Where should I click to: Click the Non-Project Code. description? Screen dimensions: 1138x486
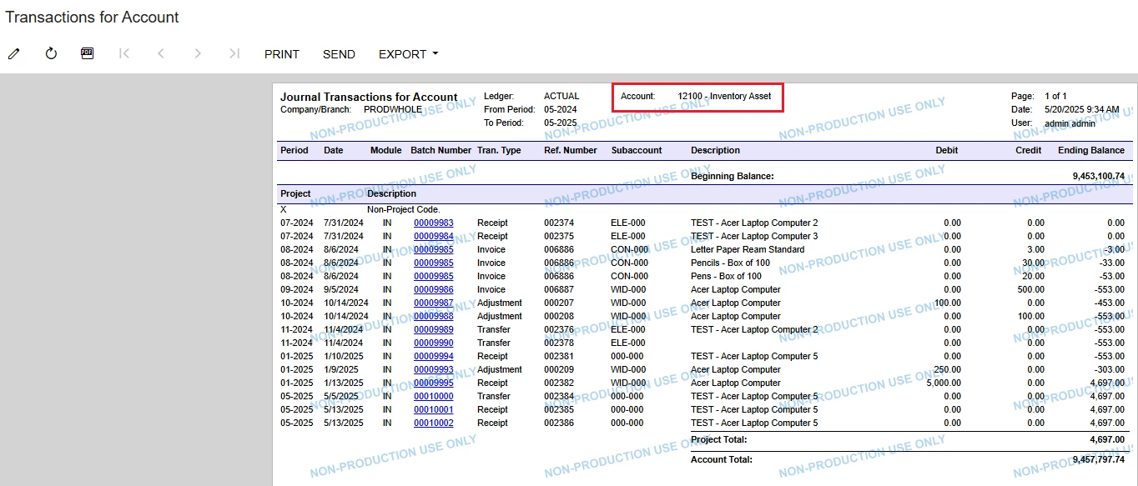[x=404, y=209]
